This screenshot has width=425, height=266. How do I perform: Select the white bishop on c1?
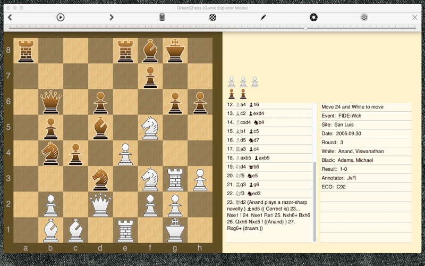[x=75, y=230]
